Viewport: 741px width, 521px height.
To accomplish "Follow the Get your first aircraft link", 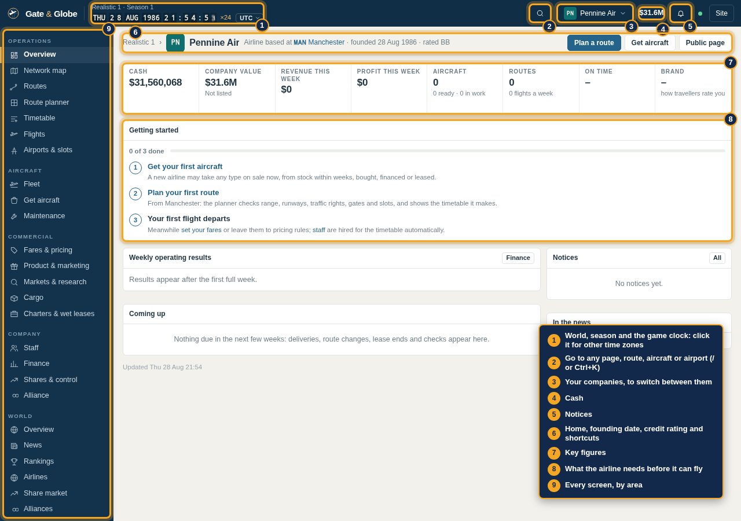I will pyautogui.click(x=185, y=166).
